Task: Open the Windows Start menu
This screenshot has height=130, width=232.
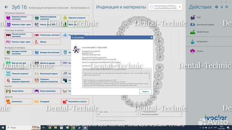Action: tap(3, 128)
